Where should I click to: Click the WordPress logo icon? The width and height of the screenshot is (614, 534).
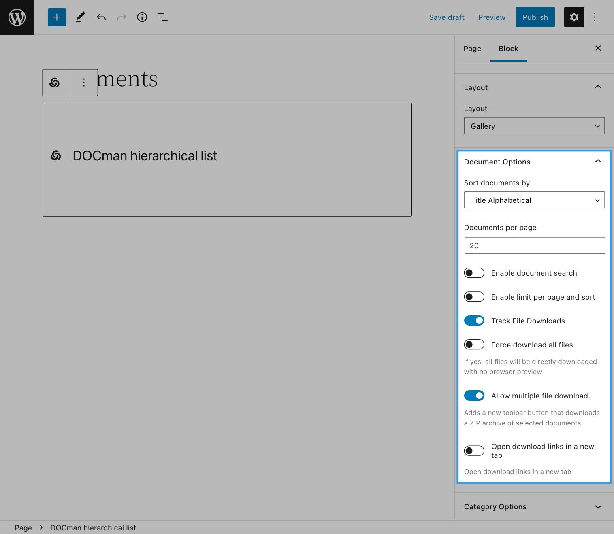(17, 17)
